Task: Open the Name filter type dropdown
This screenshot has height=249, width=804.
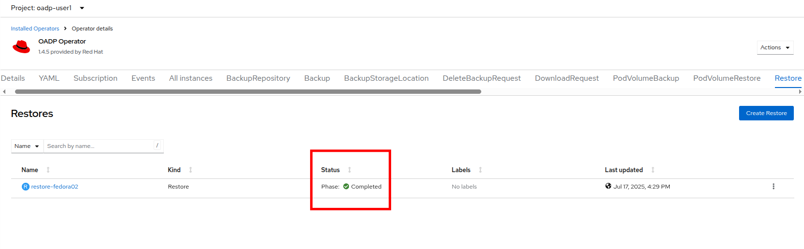Action: tap(27, 146)
